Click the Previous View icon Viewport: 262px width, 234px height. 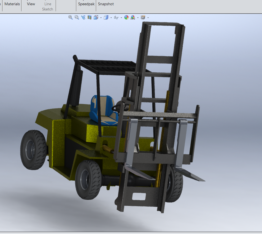click(x=83, y=17)
